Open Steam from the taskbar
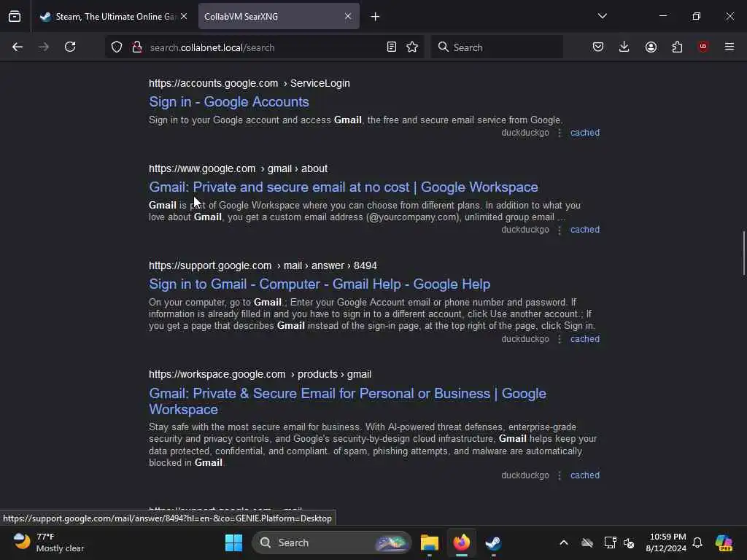The image size is (747, 560). (493, 542)
